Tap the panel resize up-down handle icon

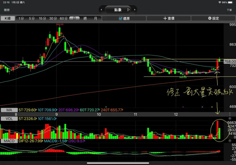click(230, 114)
